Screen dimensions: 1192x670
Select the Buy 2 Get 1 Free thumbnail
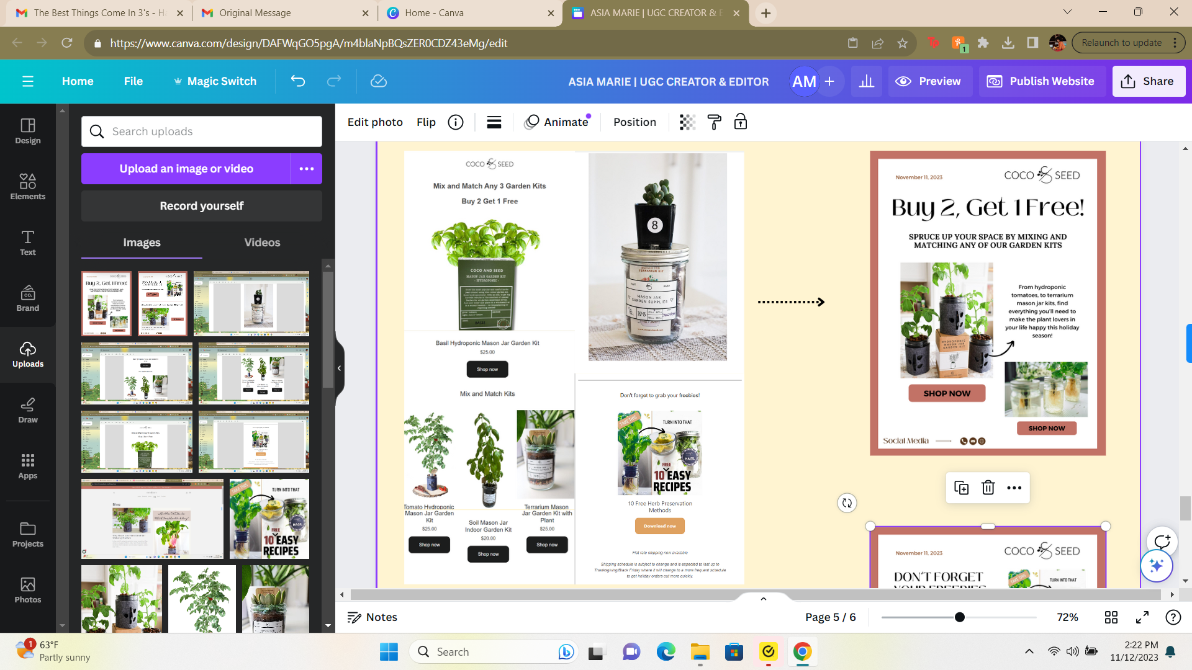coord(106,303)
